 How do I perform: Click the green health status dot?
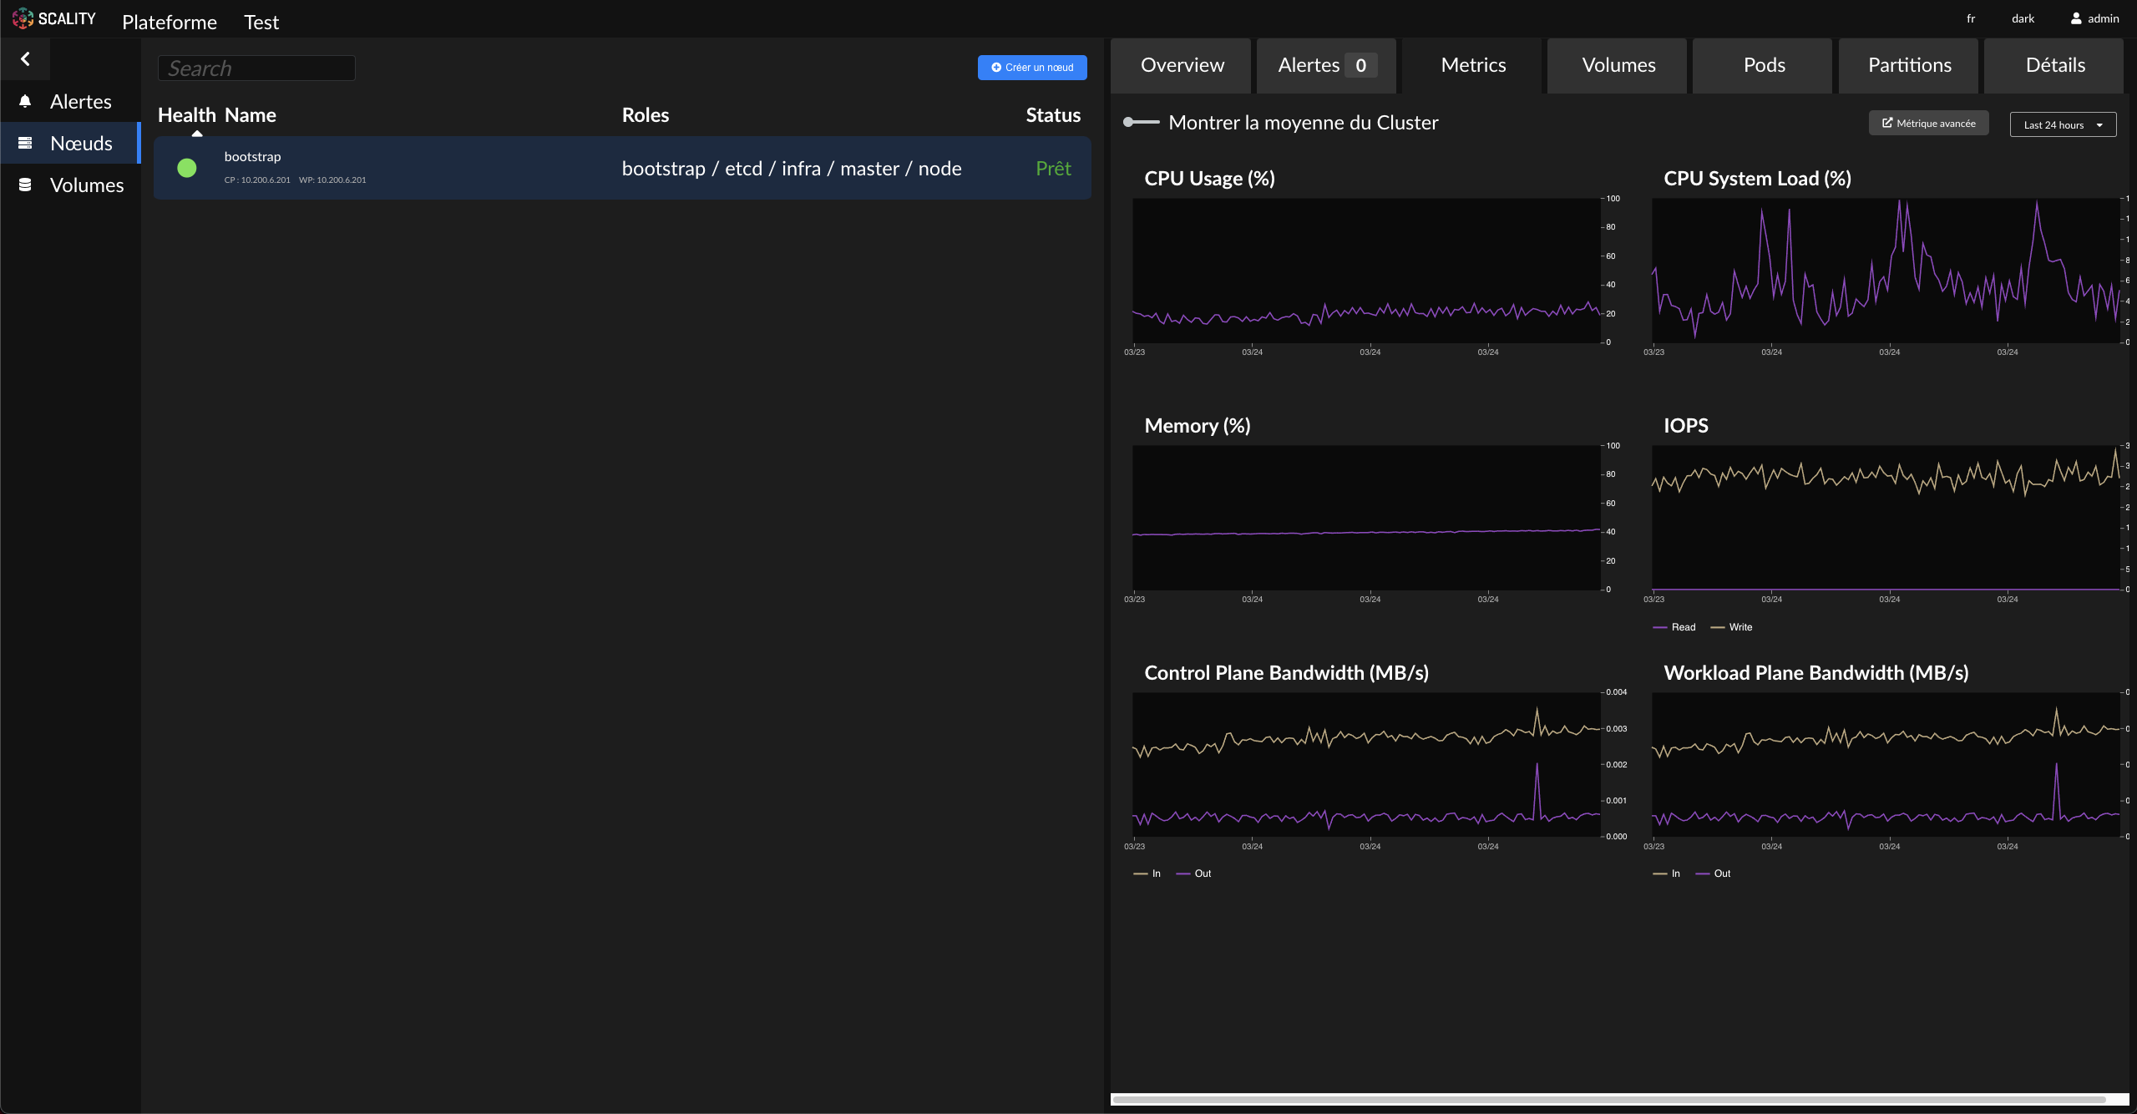[187, 168]
